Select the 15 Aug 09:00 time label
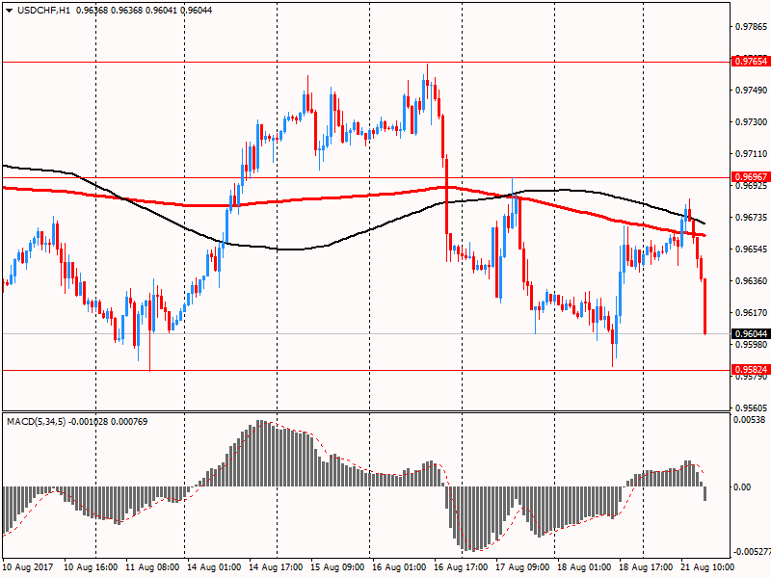 [x=338, y=567]
